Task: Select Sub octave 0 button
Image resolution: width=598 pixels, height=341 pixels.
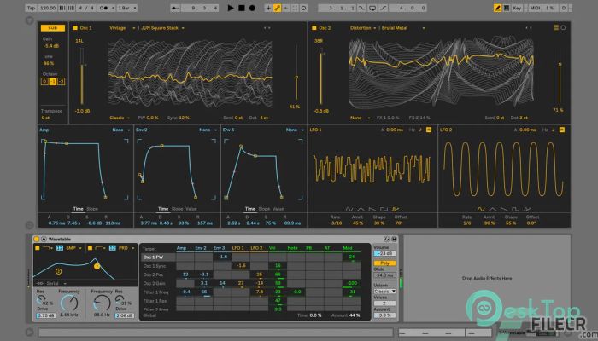Action: tap(44, 82)
